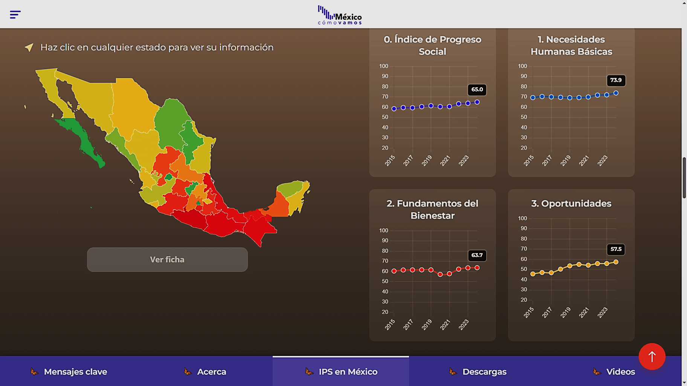Open the Videos tab

[x=620, y=372]
